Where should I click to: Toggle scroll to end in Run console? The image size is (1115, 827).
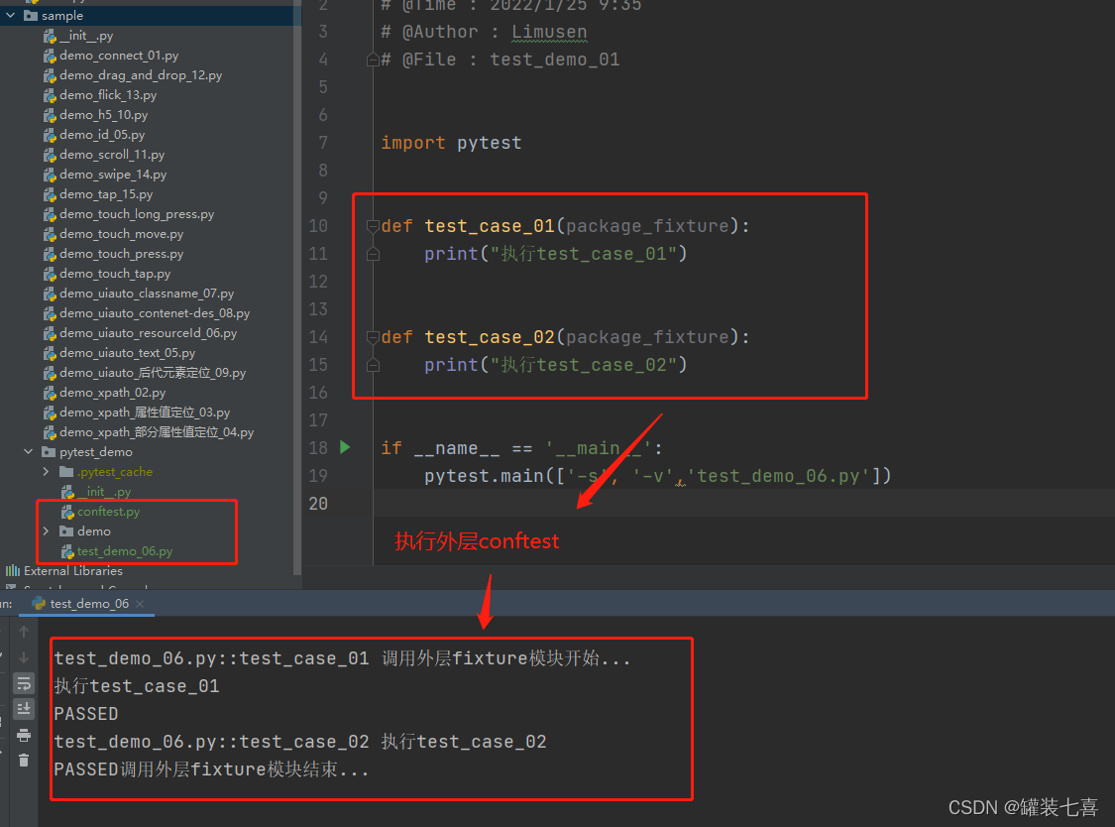[24, 709]
